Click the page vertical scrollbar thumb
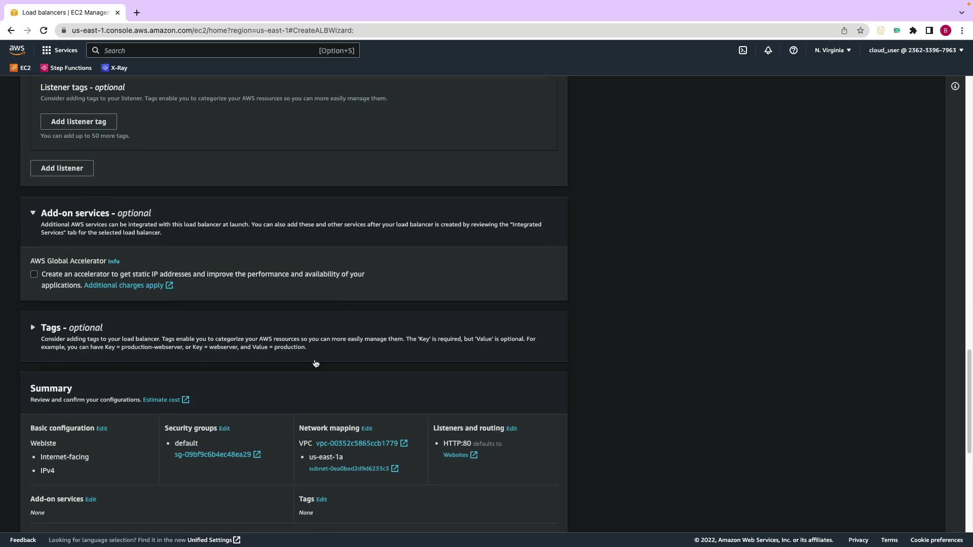This screenshot has height=547, width=973. point(969,400)
